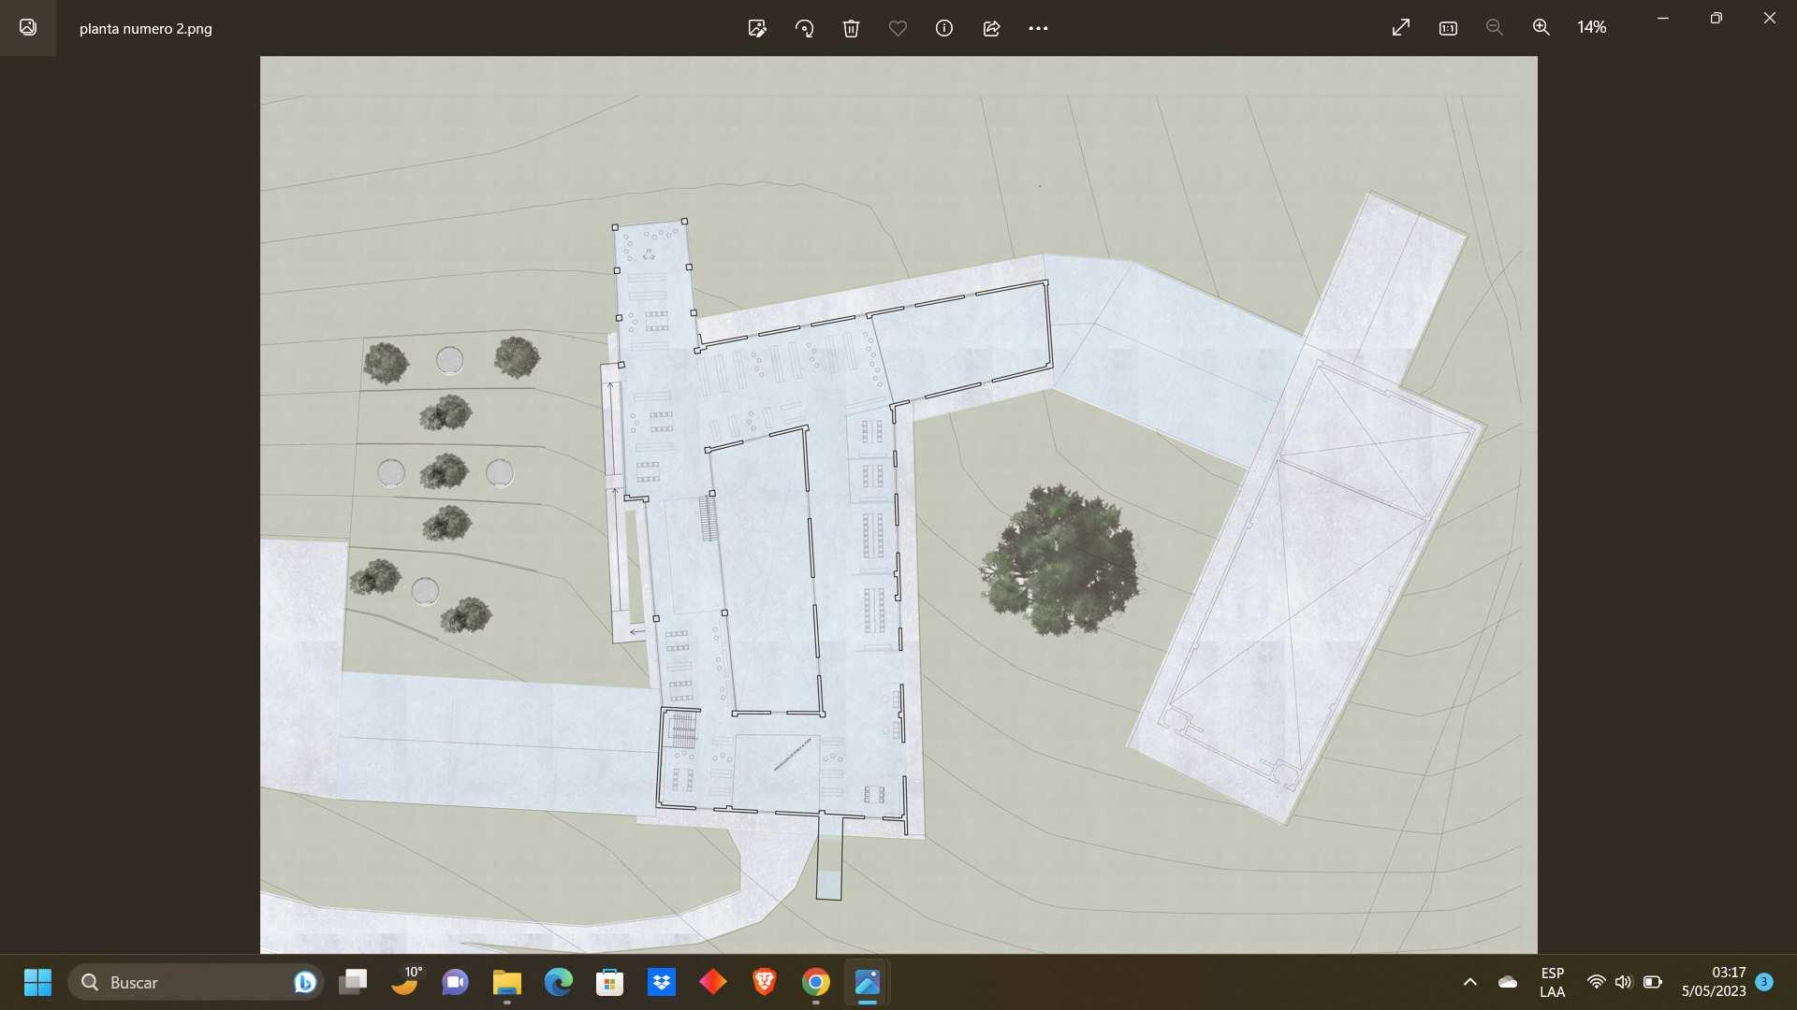Delete the photo with the trash icon

click(x=851, y=28)
